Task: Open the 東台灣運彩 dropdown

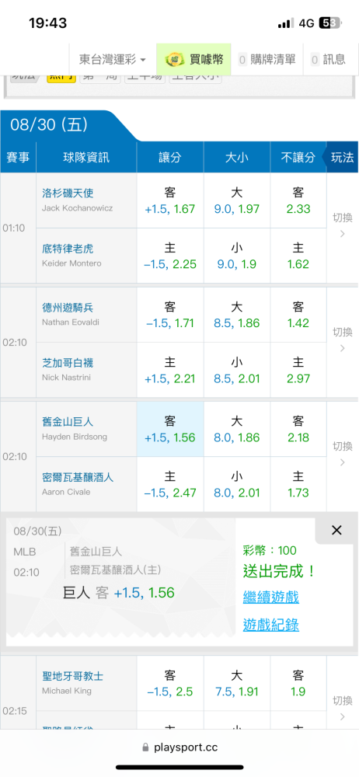Action: coord(113,60)
